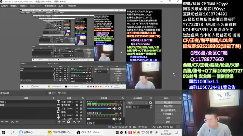Add a new scene with the plus icon

(2, 122)
